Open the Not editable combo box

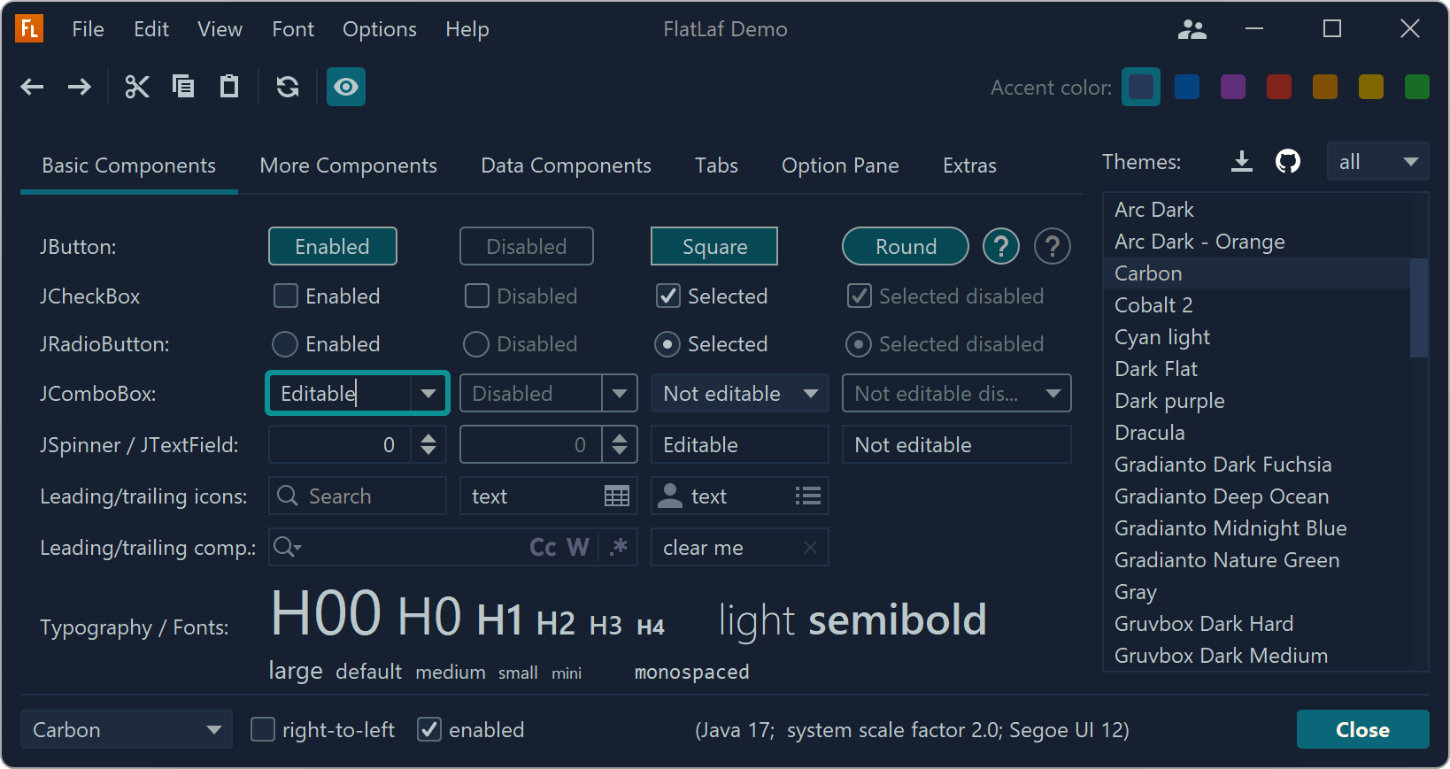pos(739,394)
